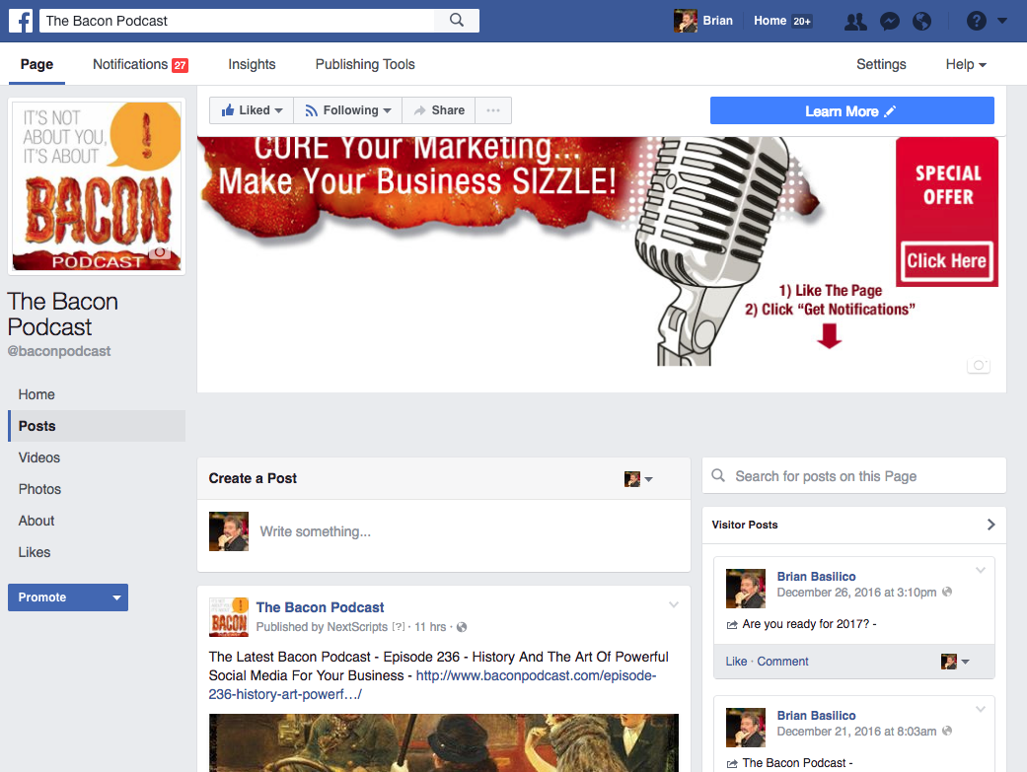Click the Bacon Podcast post avatar

click(x=229, y=617)
